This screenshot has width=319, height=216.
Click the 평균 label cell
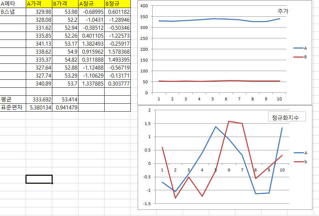(x=13, y=99)
